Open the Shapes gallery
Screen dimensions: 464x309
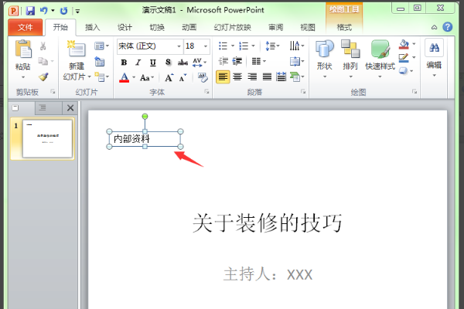pos(325,59)
